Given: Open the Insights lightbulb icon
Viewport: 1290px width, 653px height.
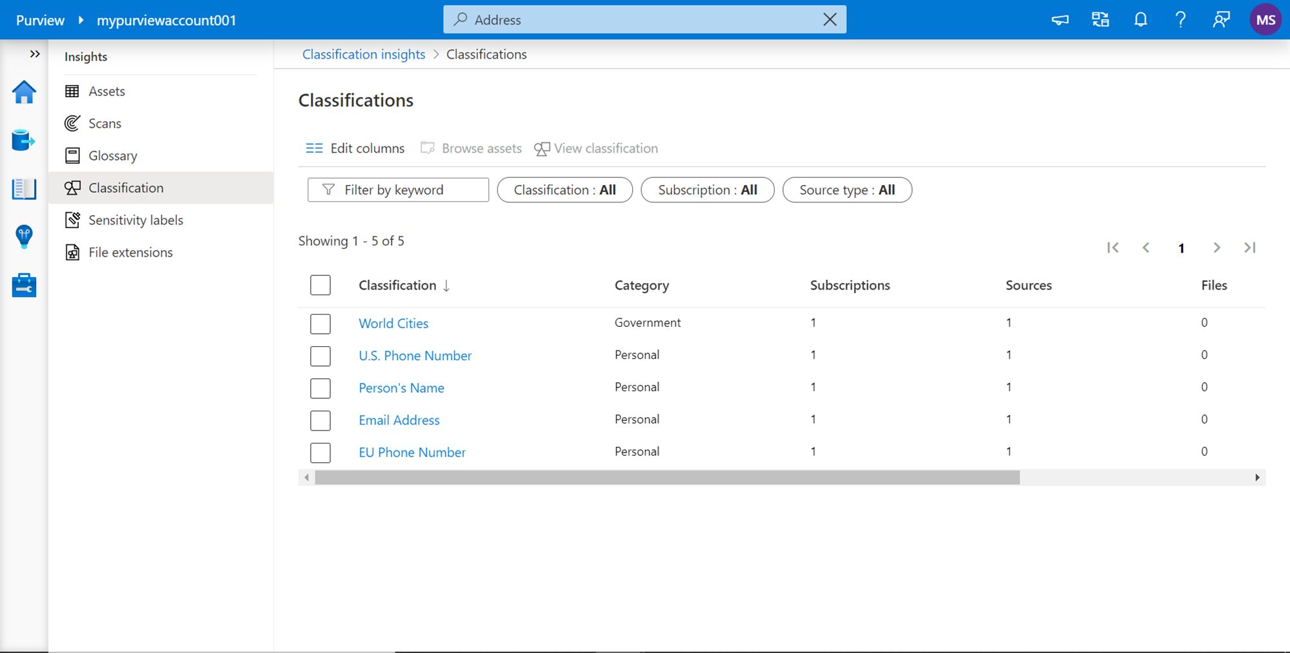Looking at the screenshot, I should [24, 237].
